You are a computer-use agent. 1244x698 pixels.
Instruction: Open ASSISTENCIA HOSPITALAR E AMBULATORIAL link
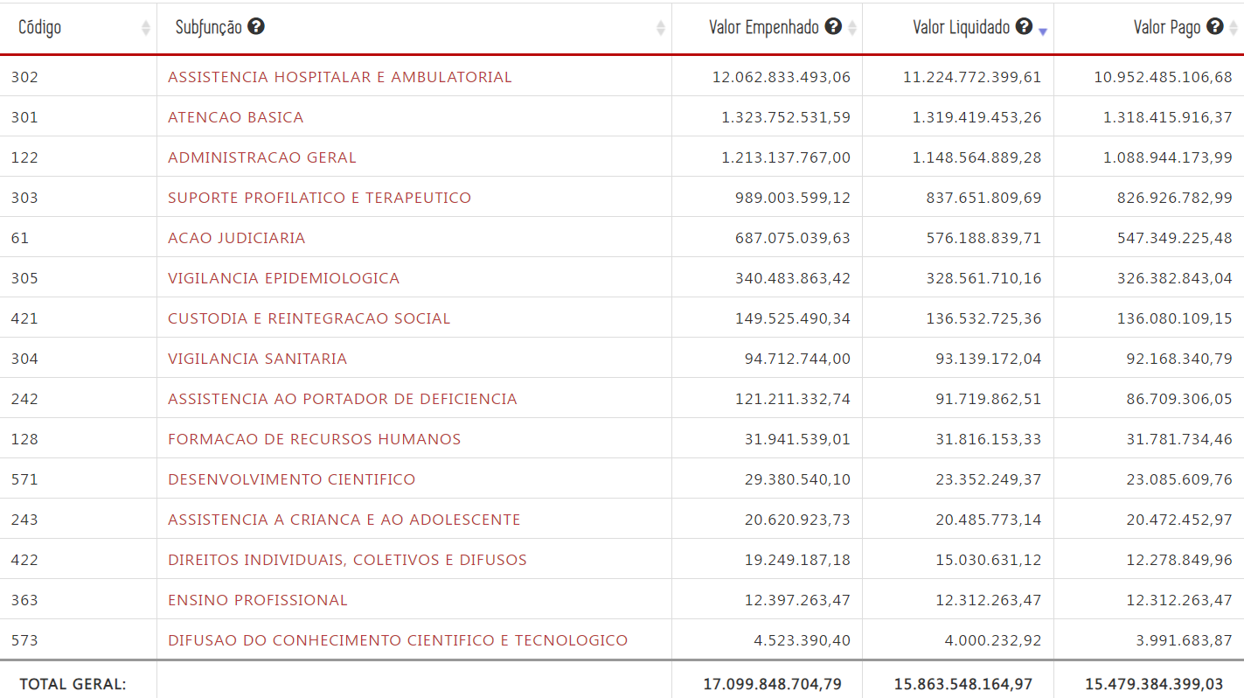click(x=339, y=77)
